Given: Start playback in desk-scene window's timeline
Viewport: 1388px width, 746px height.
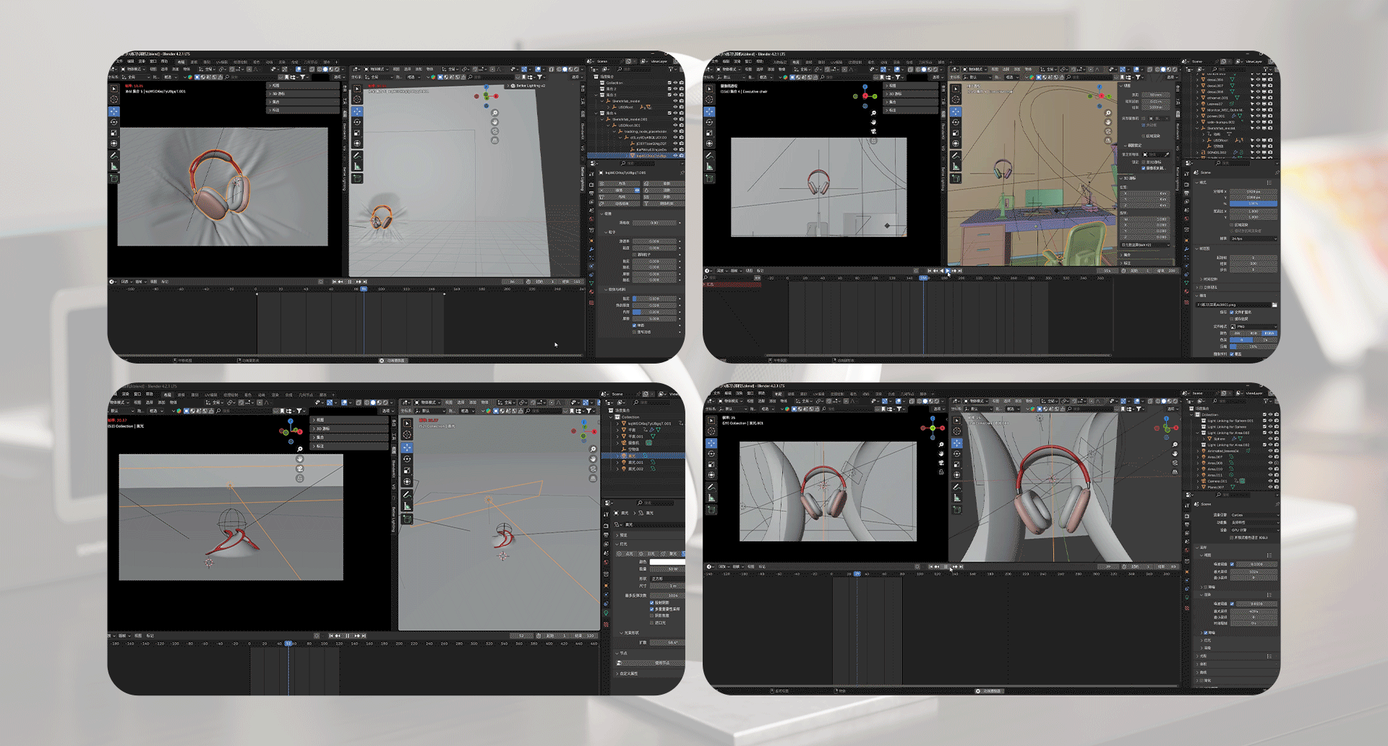Looking at the screenshot, I should (x=947, y=270).
